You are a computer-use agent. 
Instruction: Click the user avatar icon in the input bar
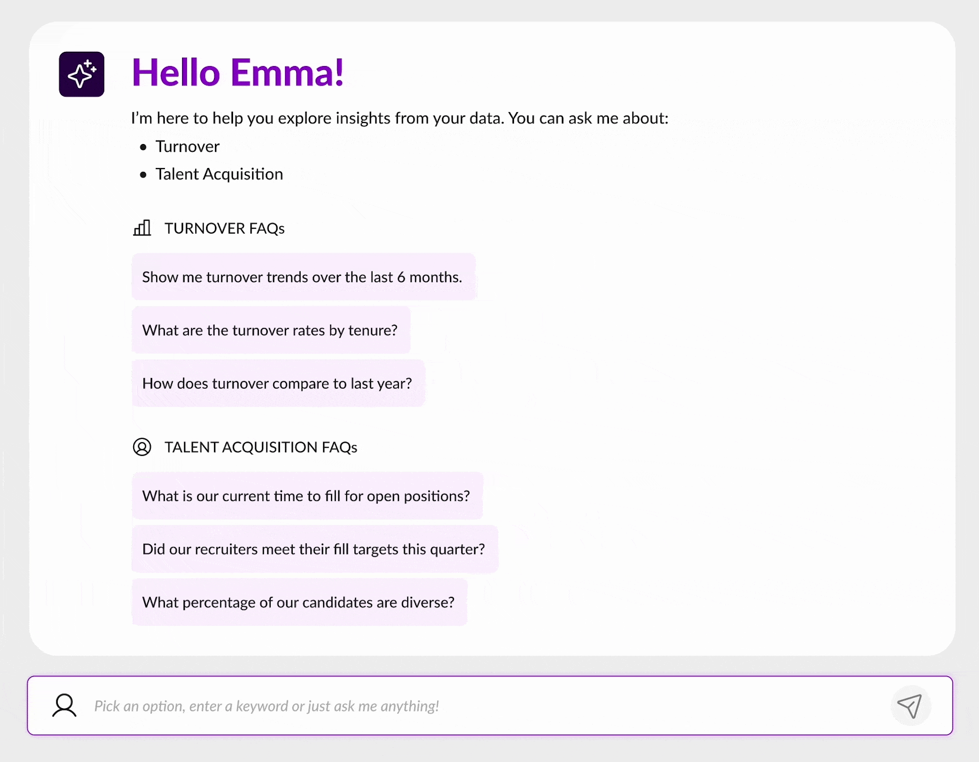click(x=64, y=705)
